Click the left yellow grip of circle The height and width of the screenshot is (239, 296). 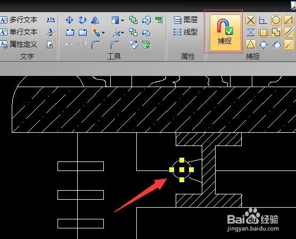(x=171, y=170)
